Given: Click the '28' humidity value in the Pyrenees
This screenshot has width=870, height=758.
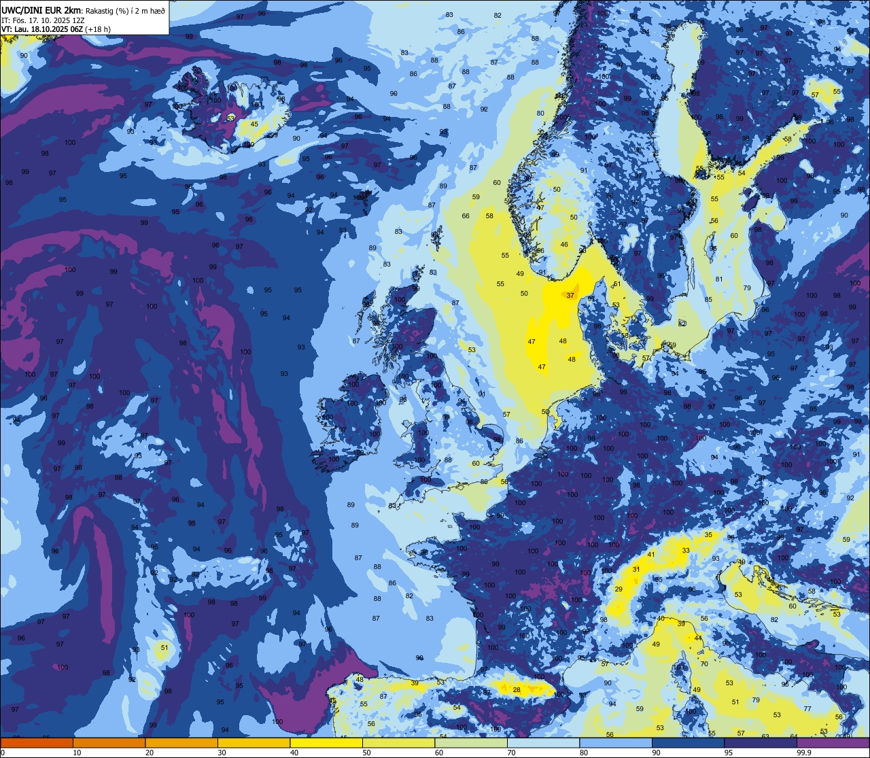Looking at the screenshot, I should pyautogui.click(x=517, y=690).
